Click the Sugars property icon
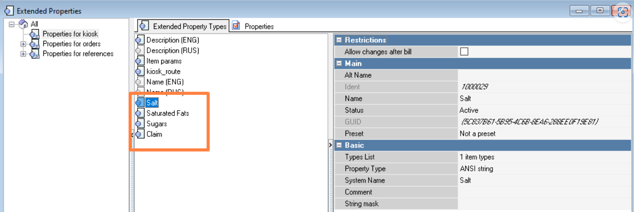This screenshot has height=212, width=634. (139, 123)
